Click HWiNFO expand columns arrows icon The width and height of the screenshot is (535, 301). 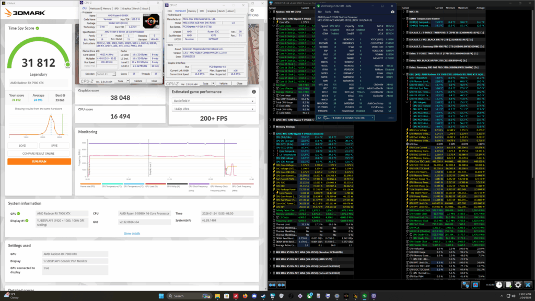click(x=272, y=285)
